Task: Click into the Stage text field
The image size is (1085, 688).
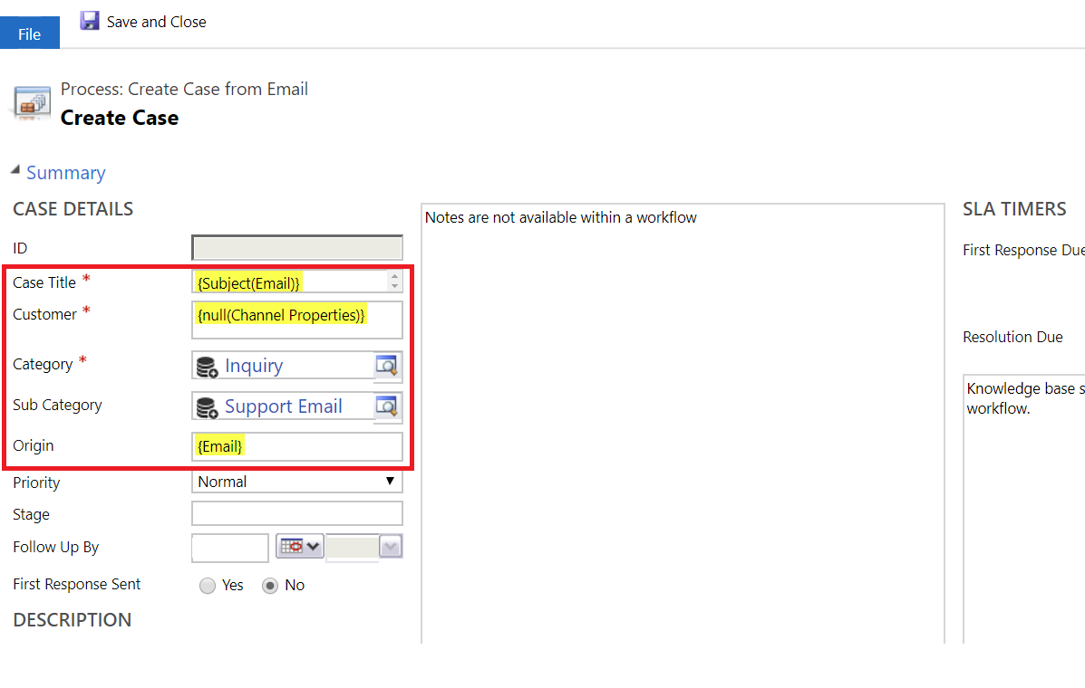Action: click(x=296, y=514)
